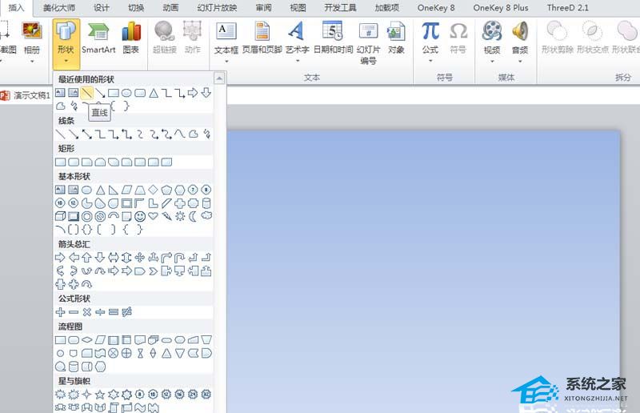
Task: Open the ThreeD 2.1 tab
Action: (x=568, y=8)
